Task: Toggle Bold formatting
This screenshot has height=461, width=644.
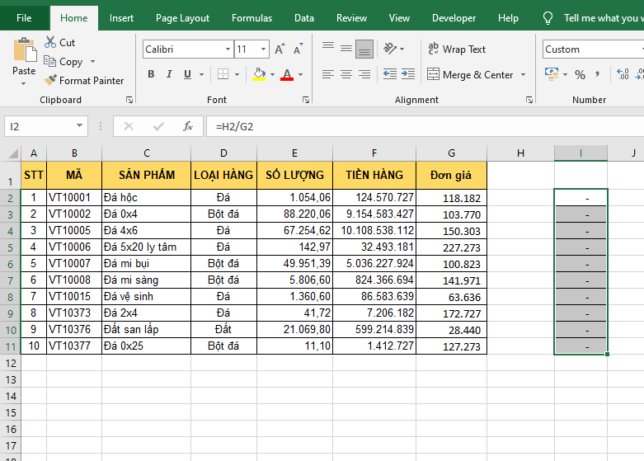Action: click(x=151, y=75)
